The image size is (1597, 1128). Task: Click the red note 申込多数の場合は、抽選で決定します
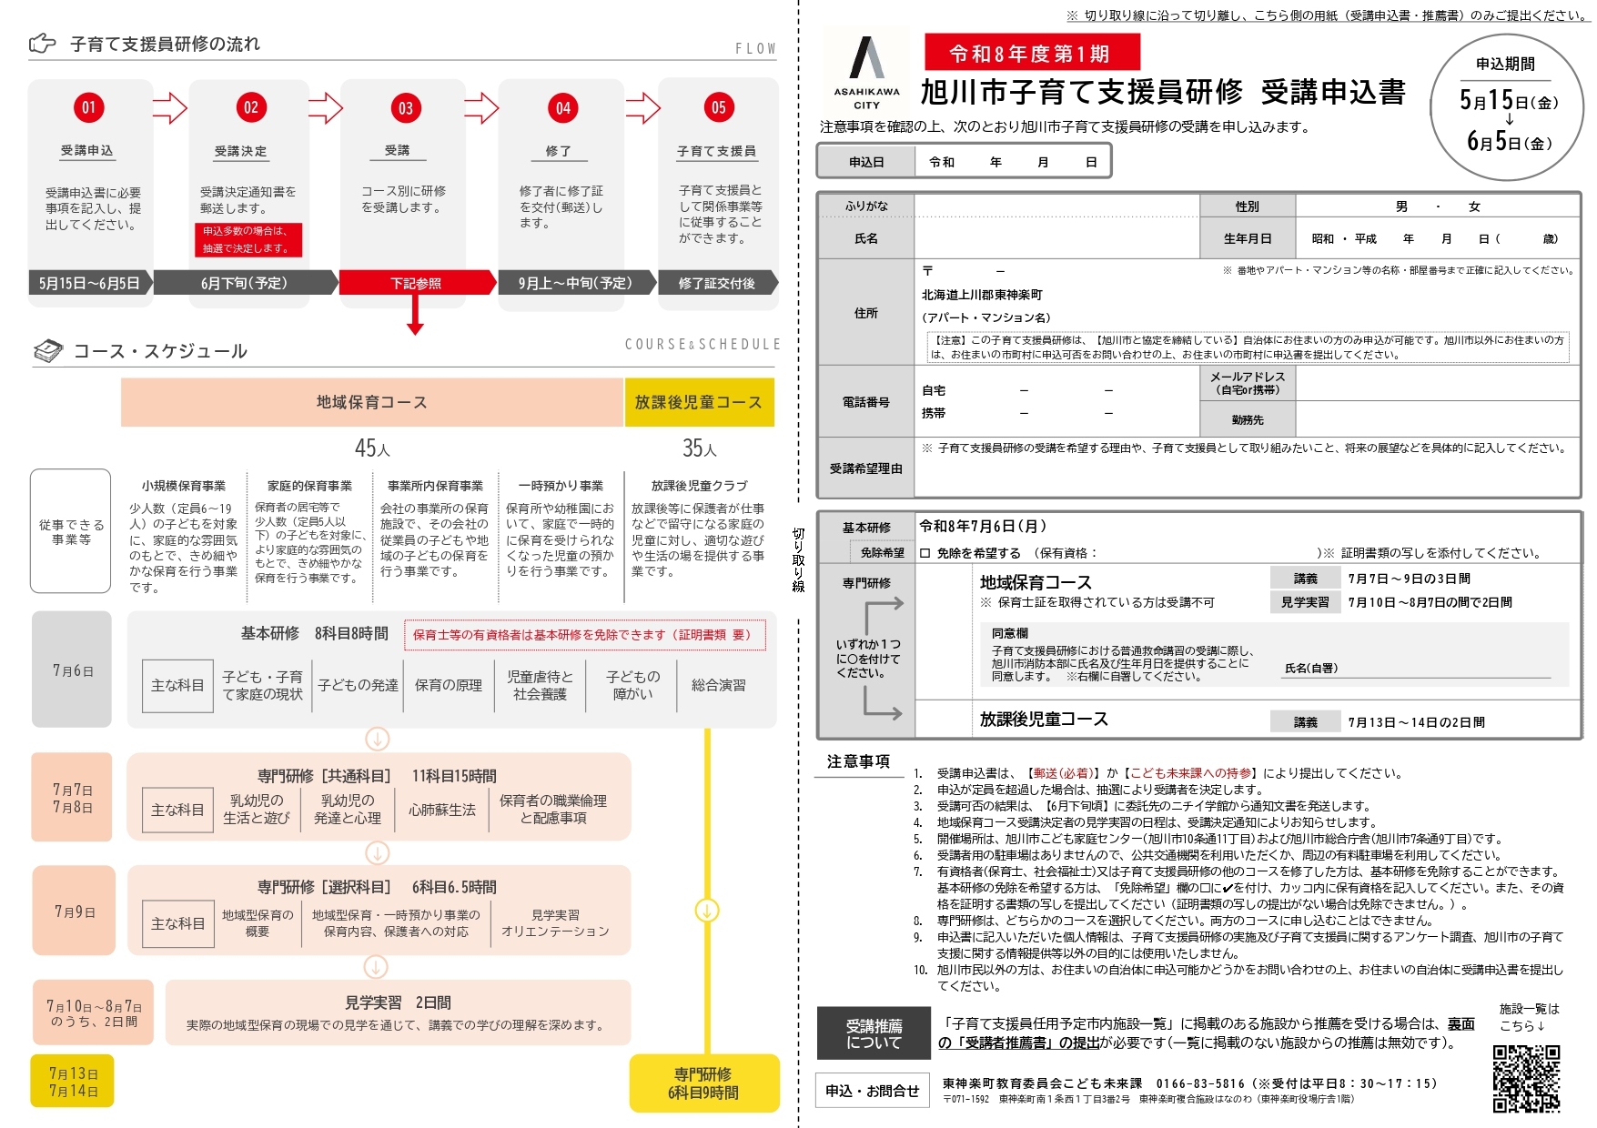coord(248,239)
